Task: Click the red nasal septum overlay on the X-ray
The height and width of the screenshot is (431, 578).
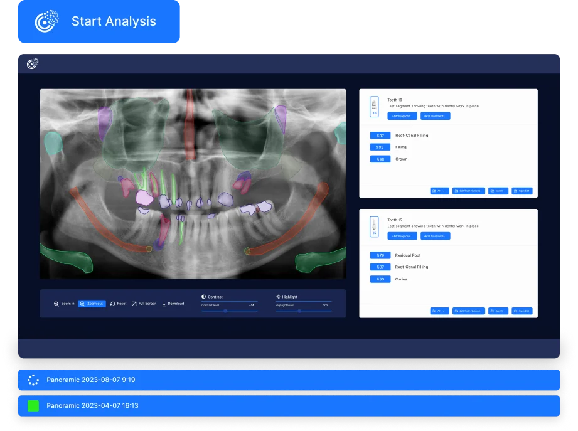Action: point(190,125)
